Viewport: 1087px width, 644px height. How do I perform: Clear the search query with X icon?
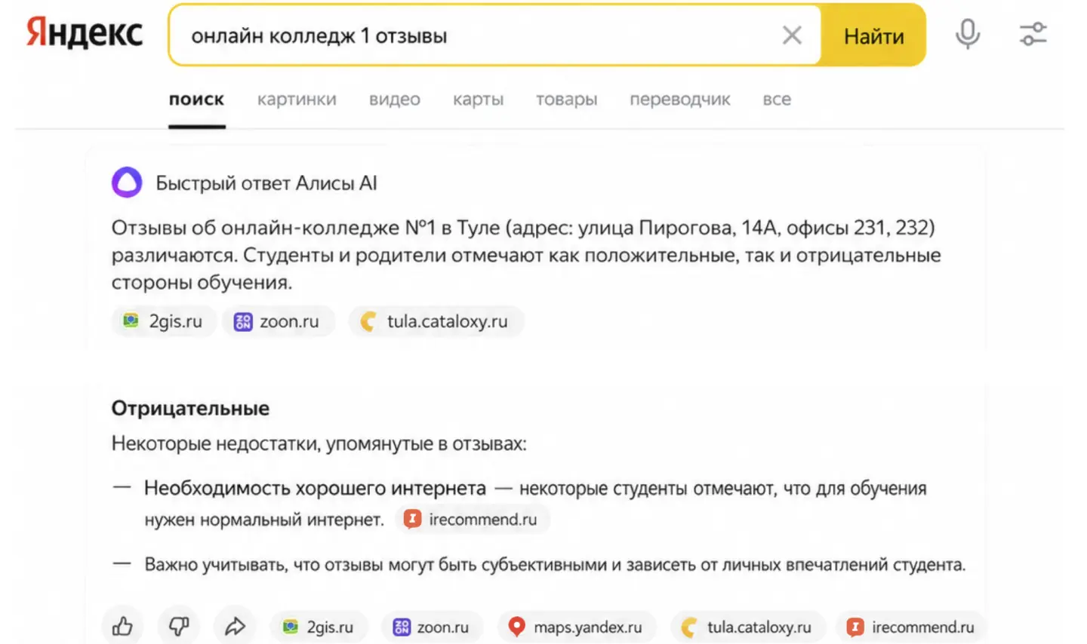792,35
